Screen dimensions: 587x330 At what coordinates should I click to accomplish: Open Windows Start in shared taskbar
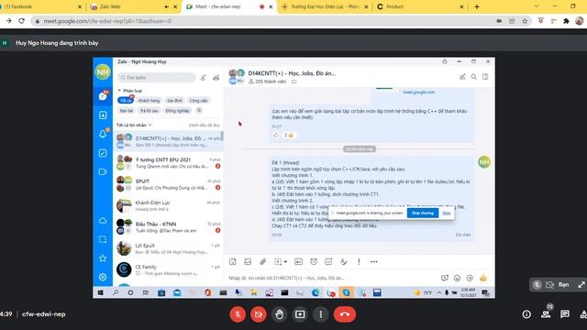[x=100, y=292]
